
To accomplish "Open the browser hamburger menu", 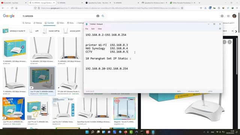I will pyautogui.click(x=237, y=8).
